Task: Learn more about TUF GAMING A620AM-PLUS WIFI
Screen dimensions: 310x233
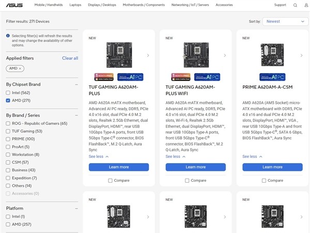Action: coord(196,167)
